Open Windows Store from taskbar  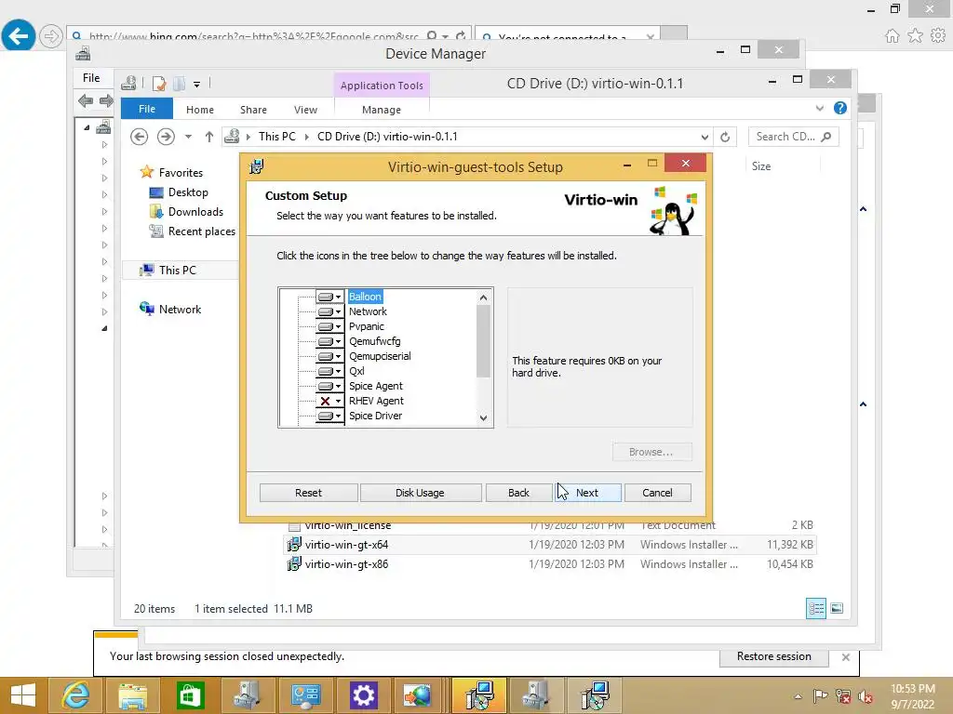coord(190,695)
